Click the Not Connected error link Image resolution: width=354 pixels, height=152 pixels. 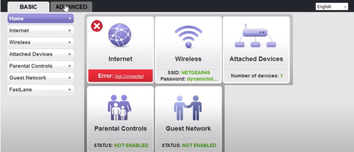[129, 76]
